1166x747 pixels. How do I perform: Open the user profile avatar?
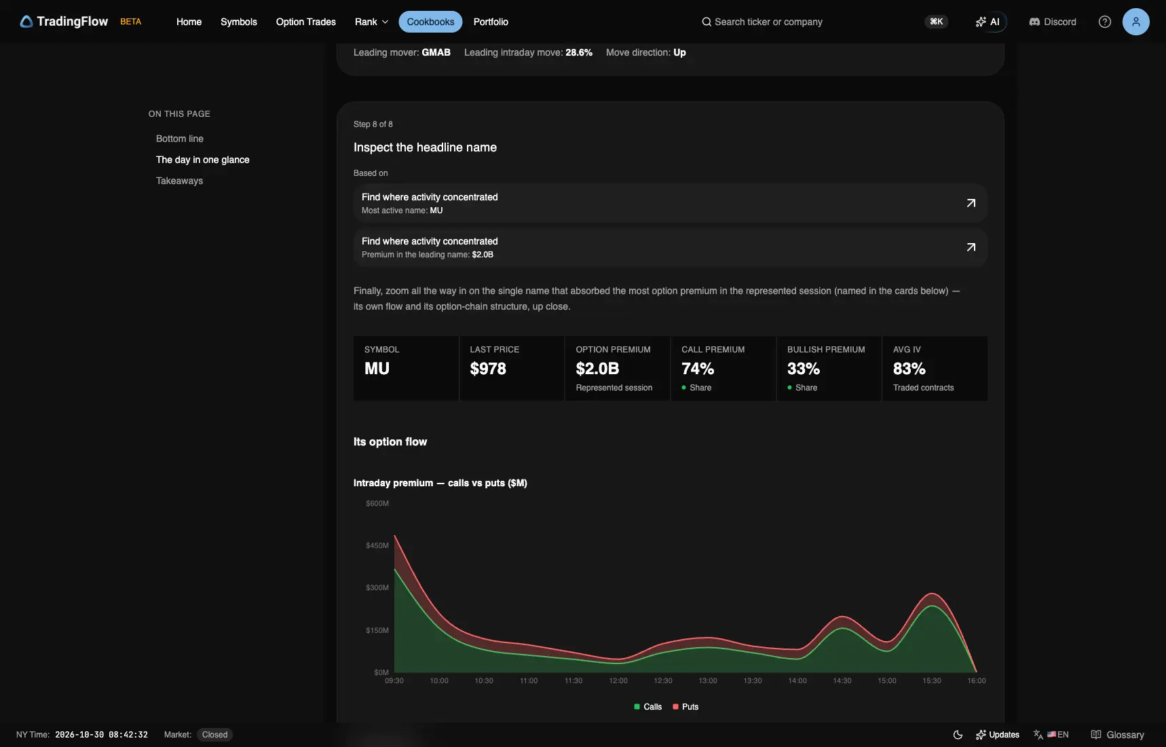point(1136,22)
